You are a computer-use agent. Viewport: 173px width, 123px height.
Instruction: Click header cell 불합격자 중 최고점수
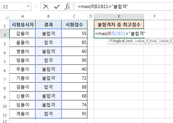coord(119,25)
